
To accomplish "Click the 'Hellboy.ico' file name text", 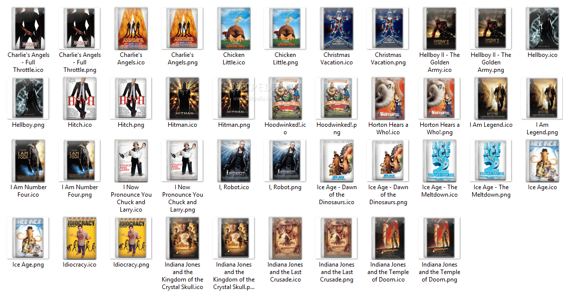I will click(542, 55).
